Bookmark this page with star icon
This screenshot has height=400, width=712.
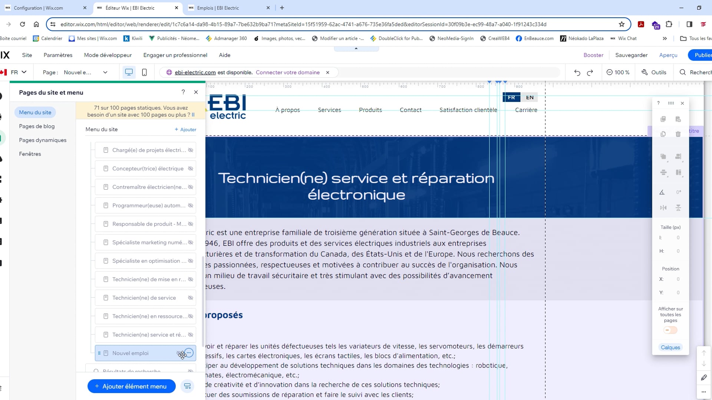click(x=622, y=24)
